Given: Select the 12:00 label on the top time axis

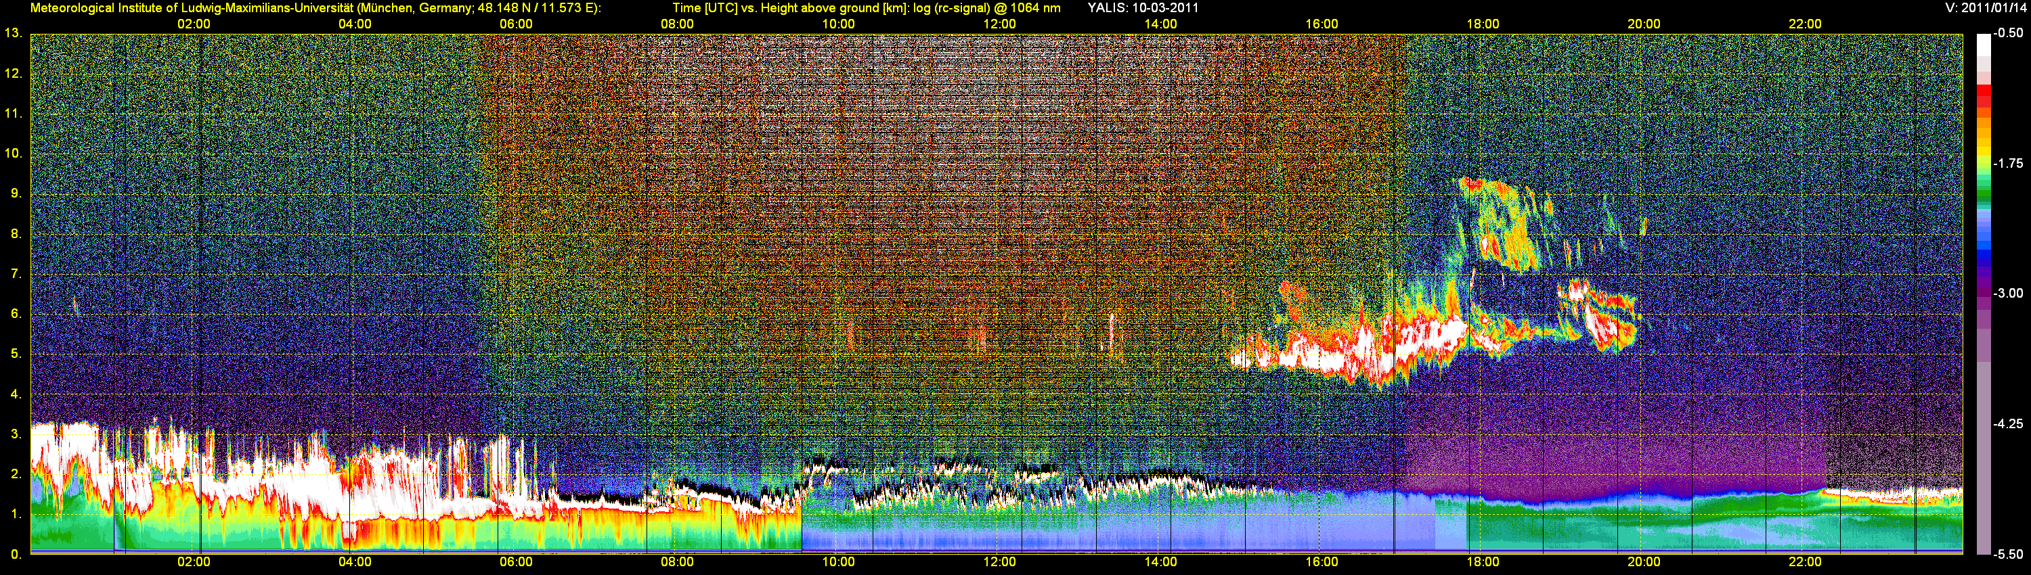Looking at the screenshot, I should [1000, 24].
